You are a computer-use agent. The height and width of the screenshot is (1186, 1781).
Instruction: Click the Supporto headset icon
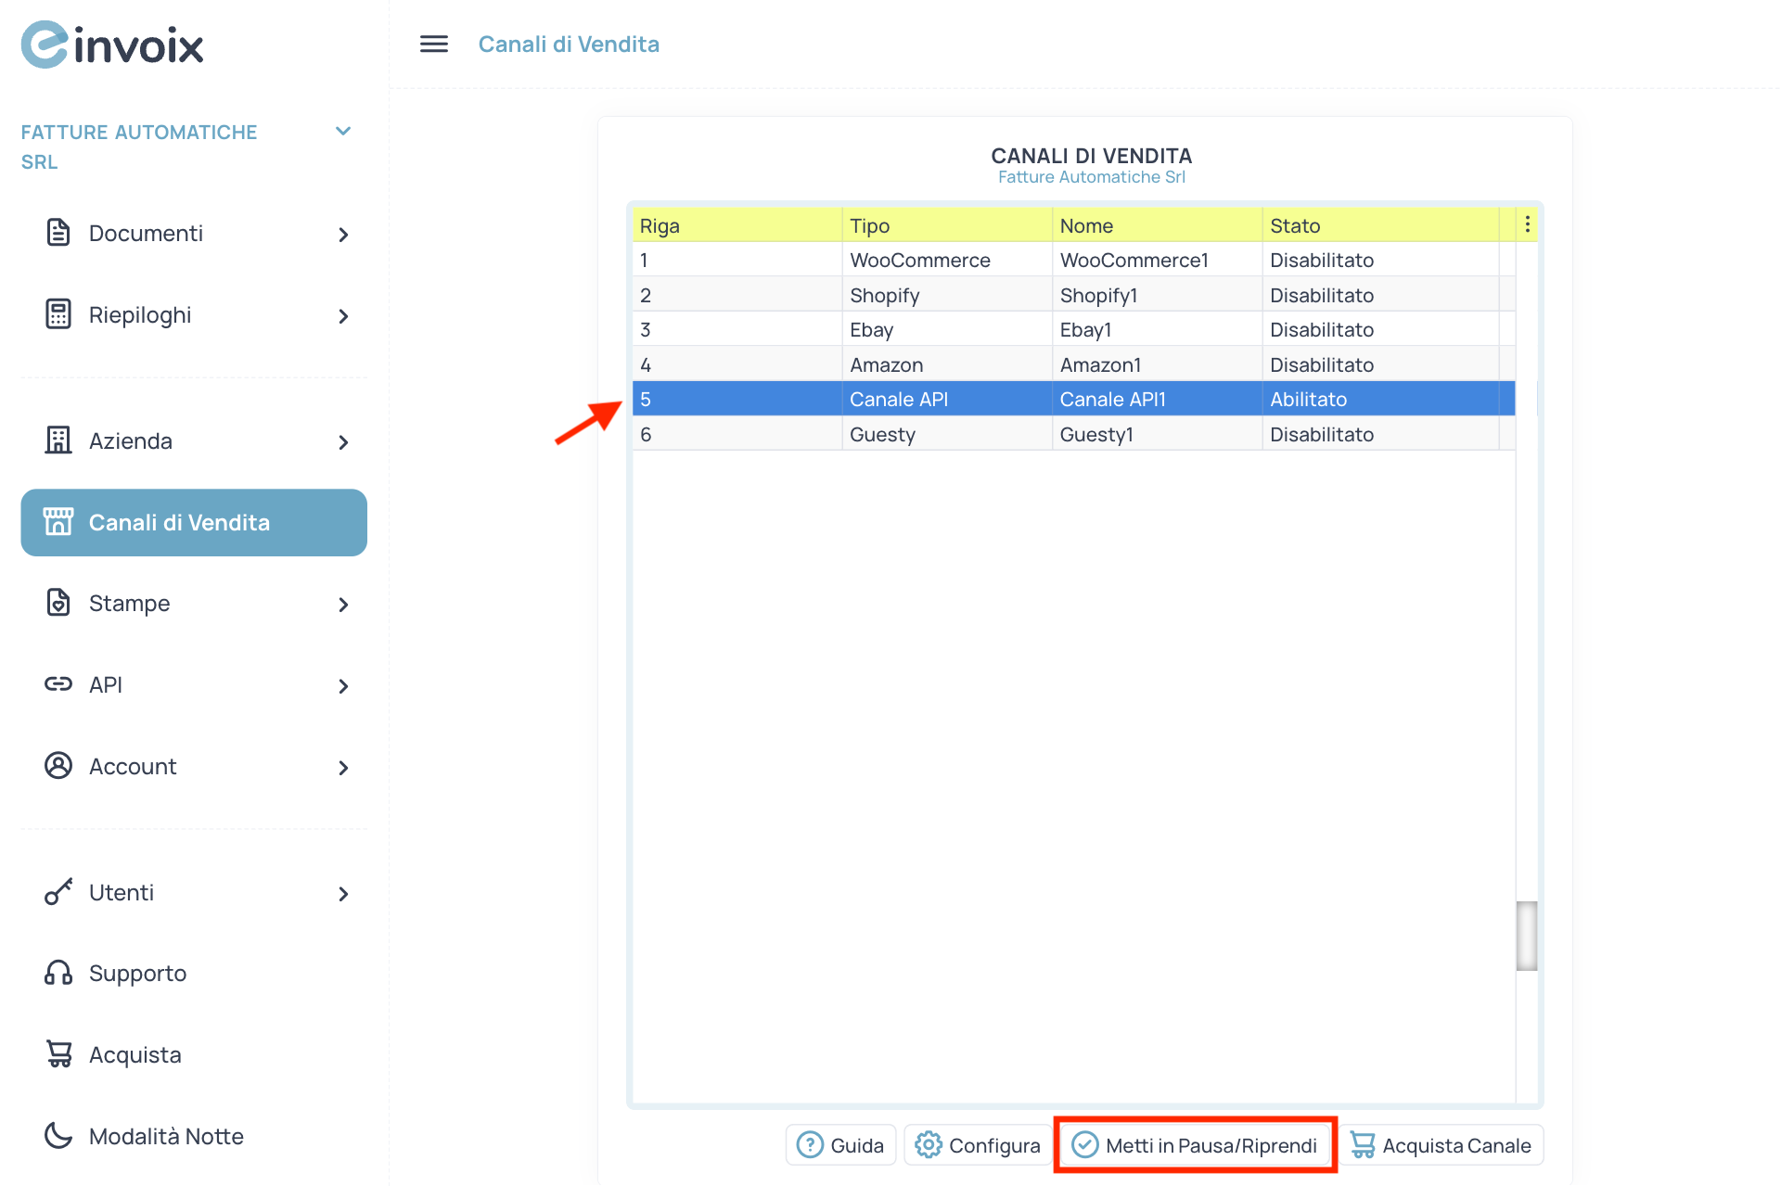click(58, 973)
